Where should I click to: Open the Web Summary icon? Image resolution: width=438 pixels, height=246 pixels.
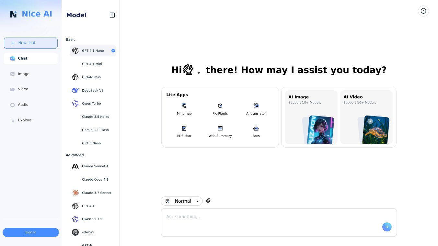click(220, 128)
